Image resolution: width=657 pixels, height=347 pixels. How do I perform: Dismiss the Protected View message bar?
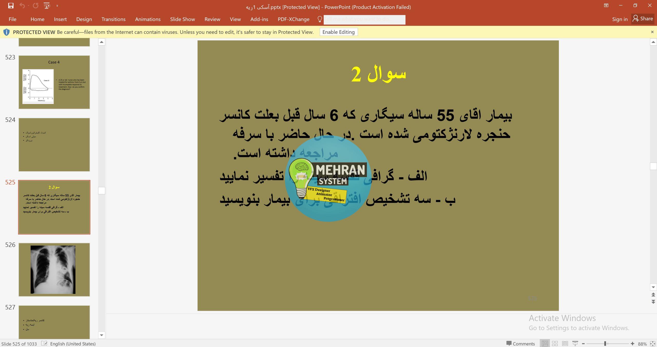tap(652, 32)
